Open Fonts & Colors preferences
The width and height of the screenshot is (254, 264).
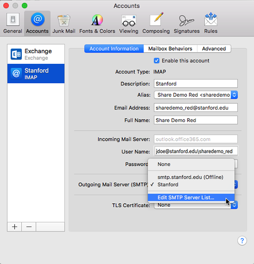[97, 23]
